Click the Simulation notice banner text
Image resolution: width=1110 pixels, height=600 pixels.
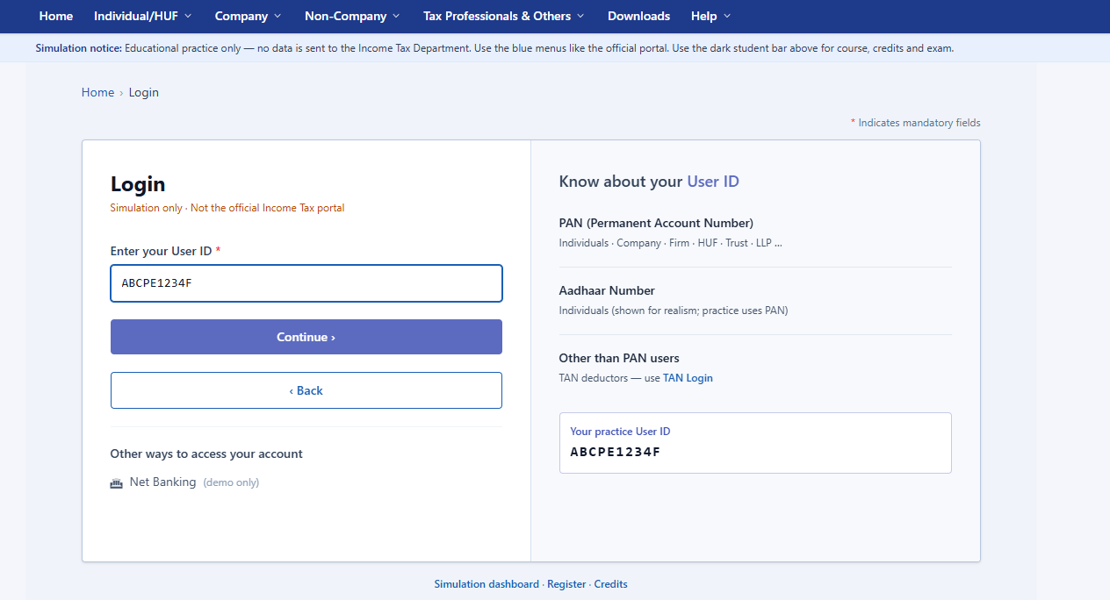click(x=494, y=48)
